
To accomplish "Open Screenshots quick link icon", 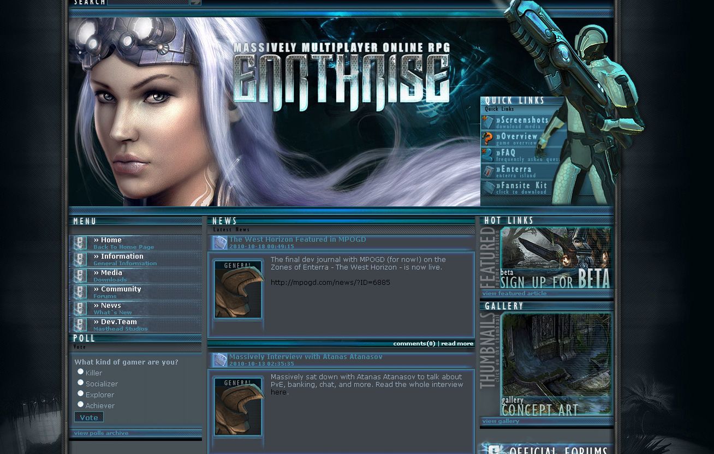I will coord(487,123).
